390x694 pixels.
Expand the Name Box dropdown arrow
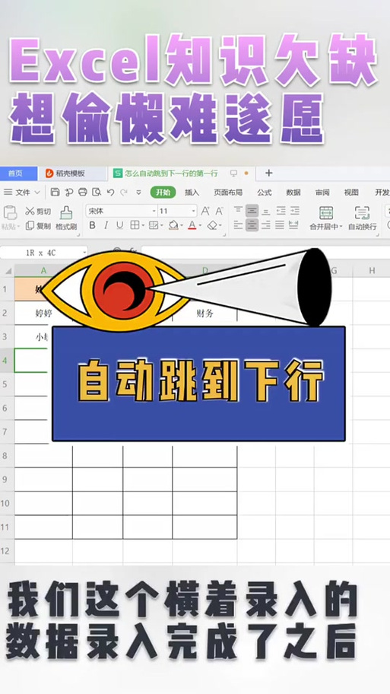click(84, 253)
